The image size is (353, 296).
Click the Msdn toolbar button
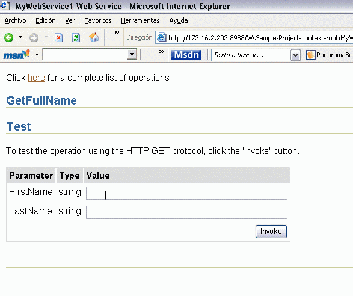(186, 55)
